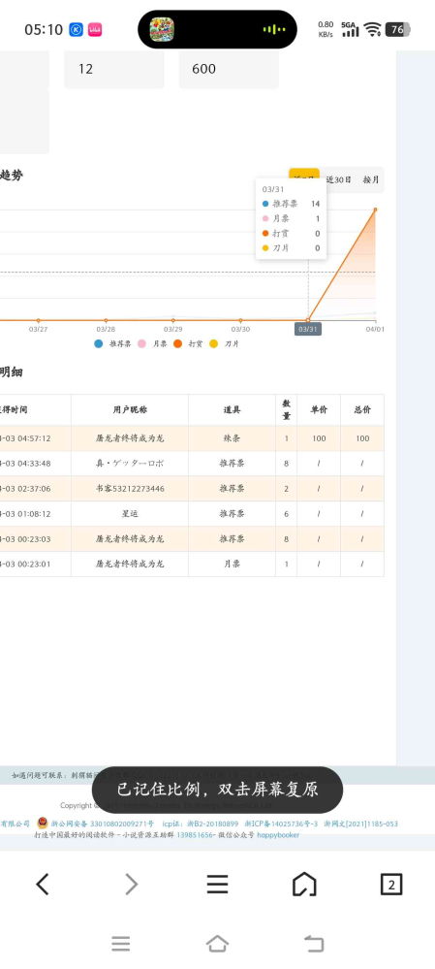Go to browser home page icon

click(x=304, y=885)
